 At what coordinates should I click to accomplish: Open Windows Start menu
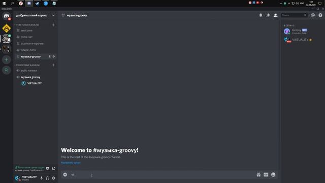tap(4, 4)
